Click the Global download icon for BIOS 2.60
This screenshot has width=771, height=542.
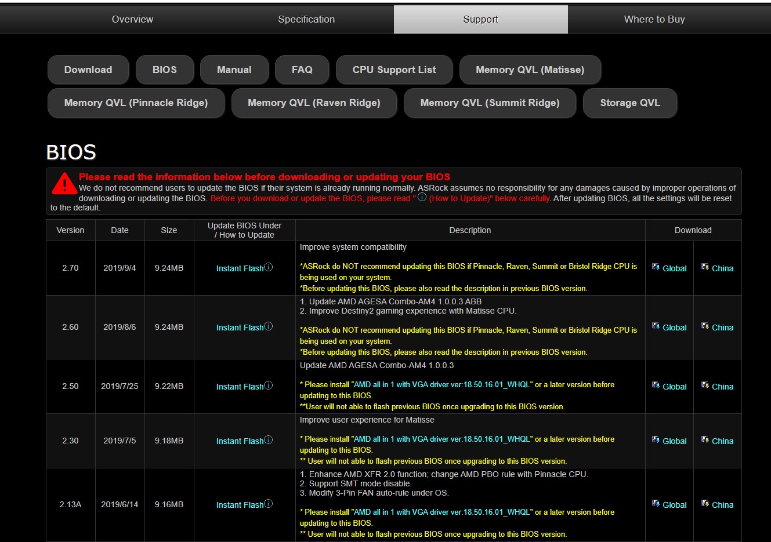[656, 326]
